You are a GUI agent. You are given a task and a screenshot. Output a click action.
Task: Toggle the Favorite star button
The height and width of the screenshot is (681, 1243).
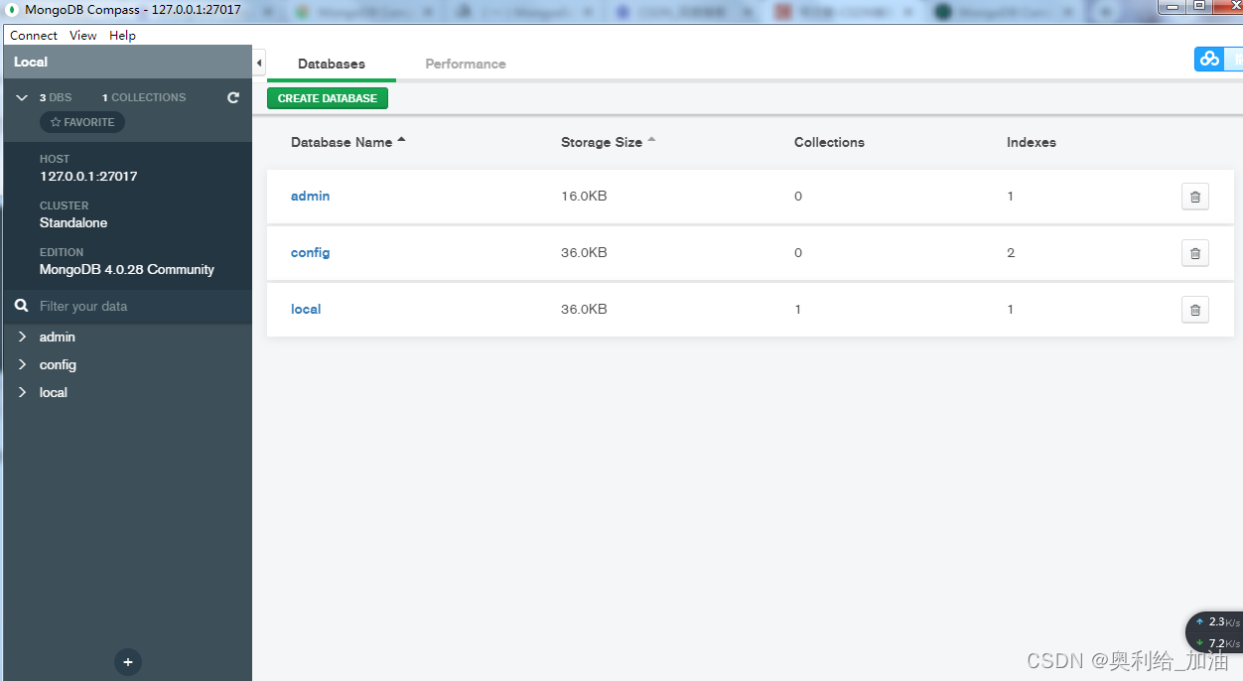pyautogui.click(x=82, y=122)
